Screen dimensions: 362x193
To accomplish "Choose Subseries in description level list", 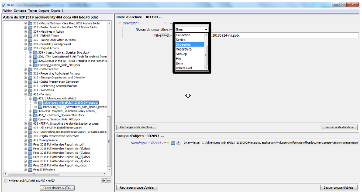I will click(189, 44).
